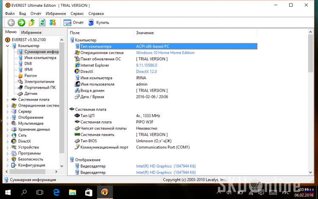Open the Сервис menu
This screenshot has width=318, height=199.
coord(77,14)
